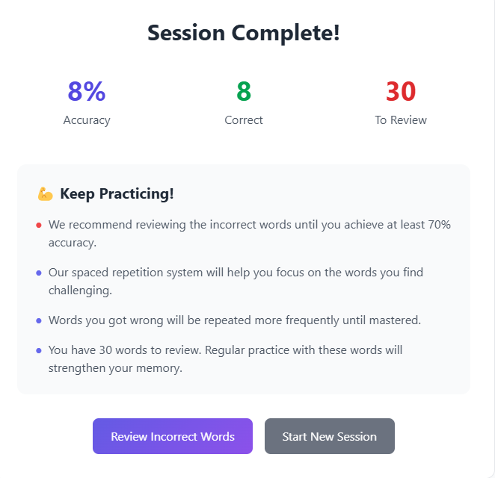Start a new session
This screenshot has width=495, height=478.
(329, 436)
